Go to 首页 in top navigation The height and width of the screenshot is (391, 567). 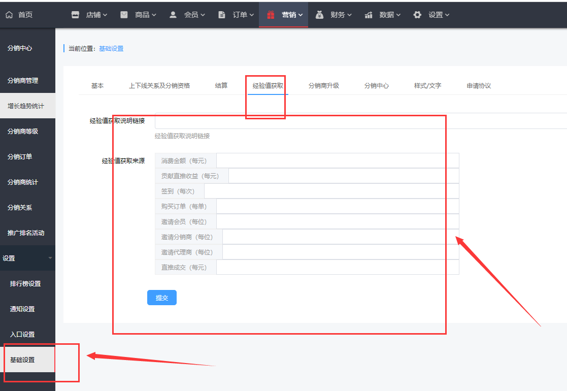(x=25, y=15)
